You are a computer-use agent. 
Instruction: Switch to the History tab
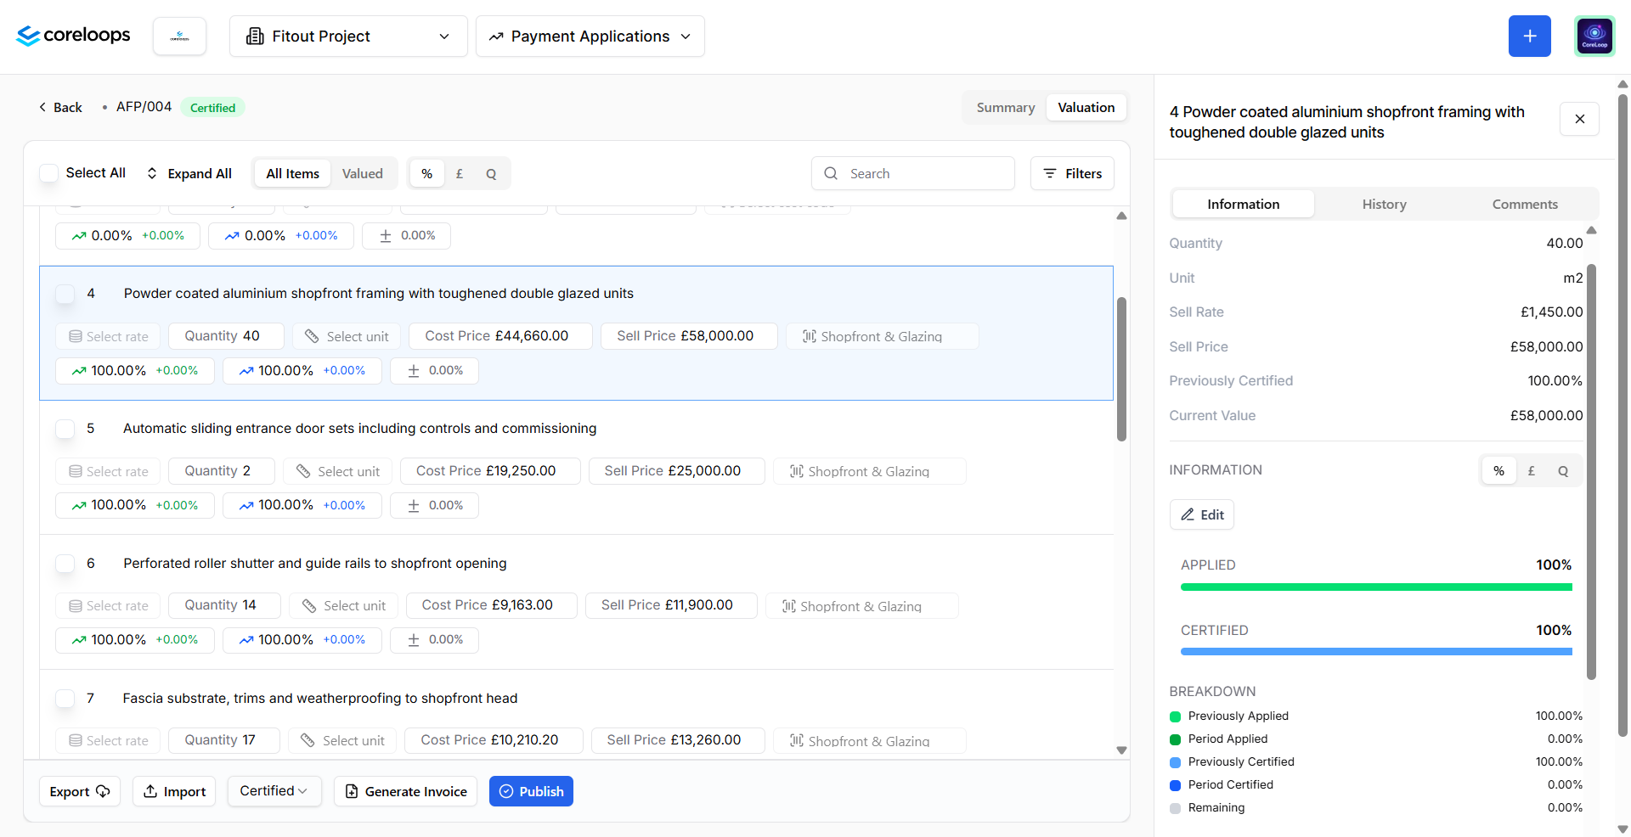pyautogui.click(x=1384, y=204)
